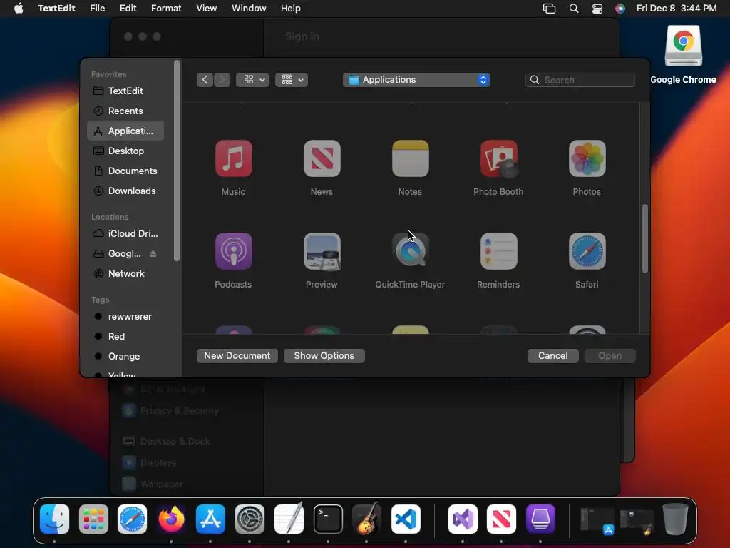Screen dimensions: 730x548
Task: Click the Search field
Action: point(580,80)
